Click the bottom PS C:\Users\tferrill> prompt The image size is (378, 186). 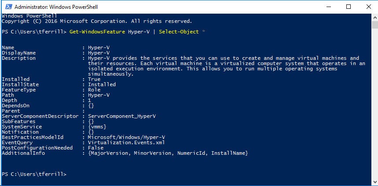[34, 174]
